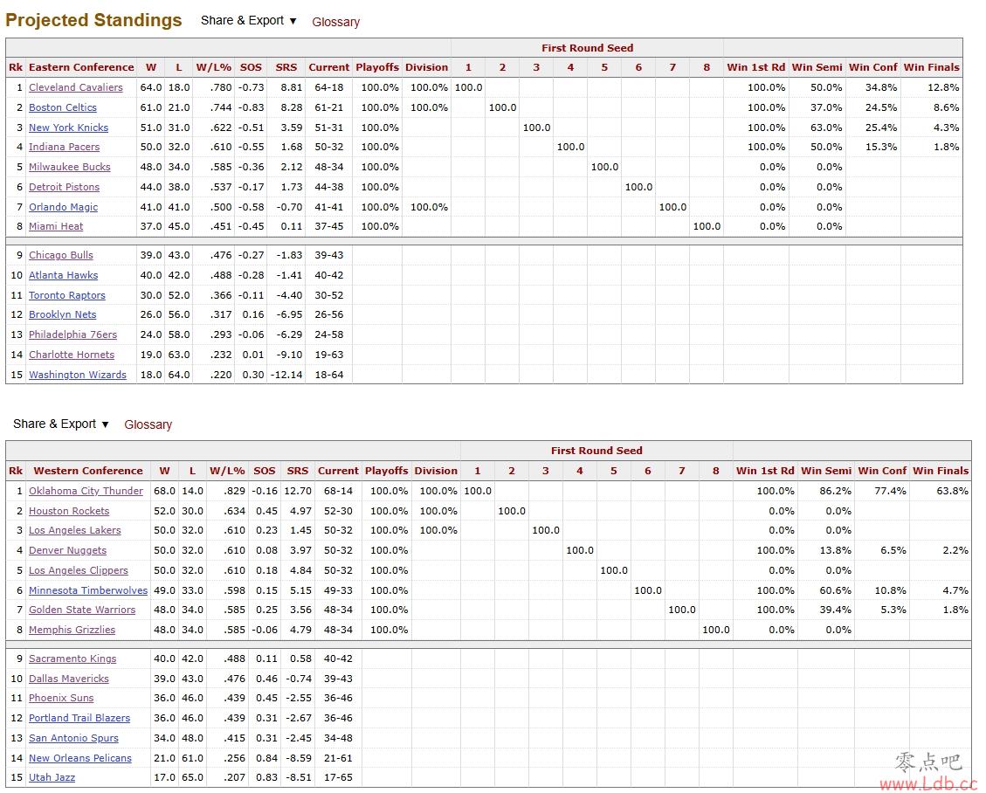Sort Eastern table by Current column header
This screenshot has height=793, width=986.
329,67
